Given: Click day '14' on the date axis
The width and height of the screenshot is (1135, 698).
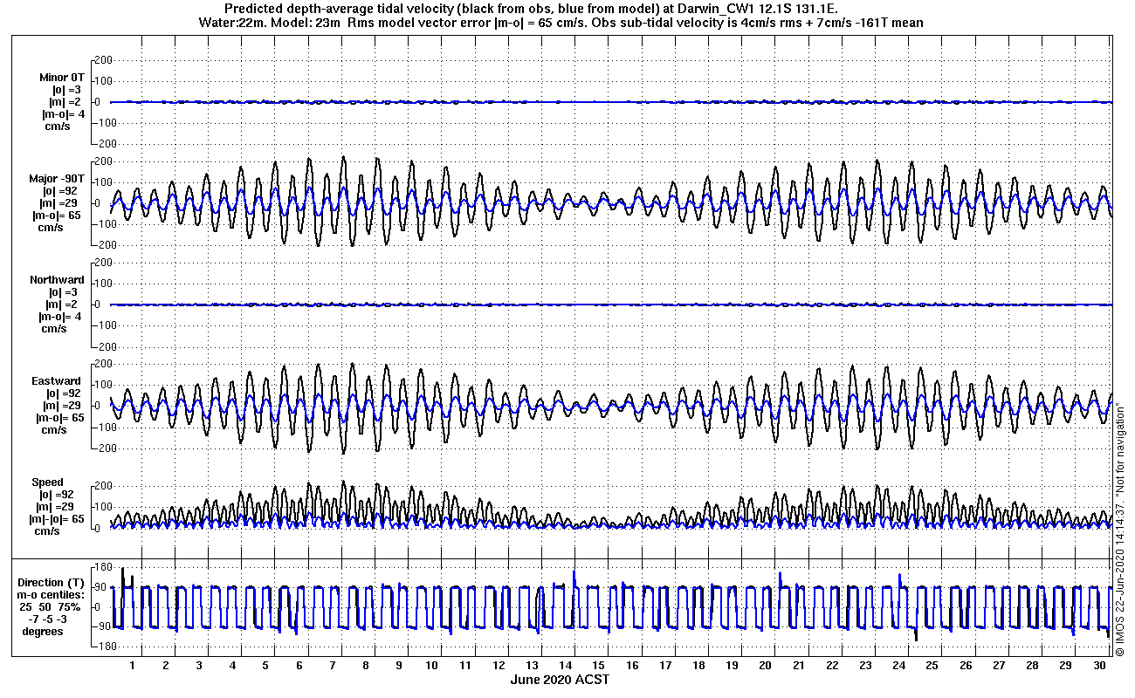Looking at the screenshot, I should [565, 666].
